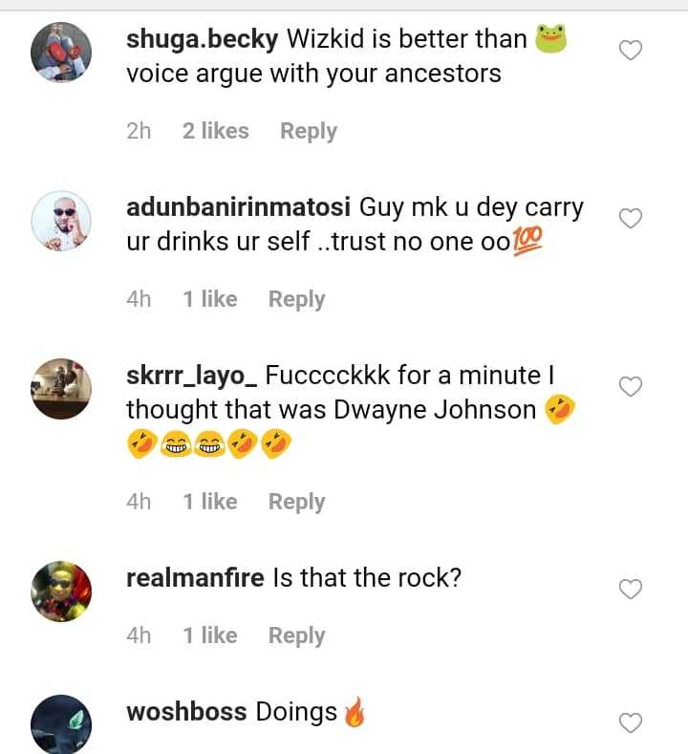Viewport: 688px width, 754px height.
Task: Open shuga.becky's profile picture
Action: click(61, 53)
